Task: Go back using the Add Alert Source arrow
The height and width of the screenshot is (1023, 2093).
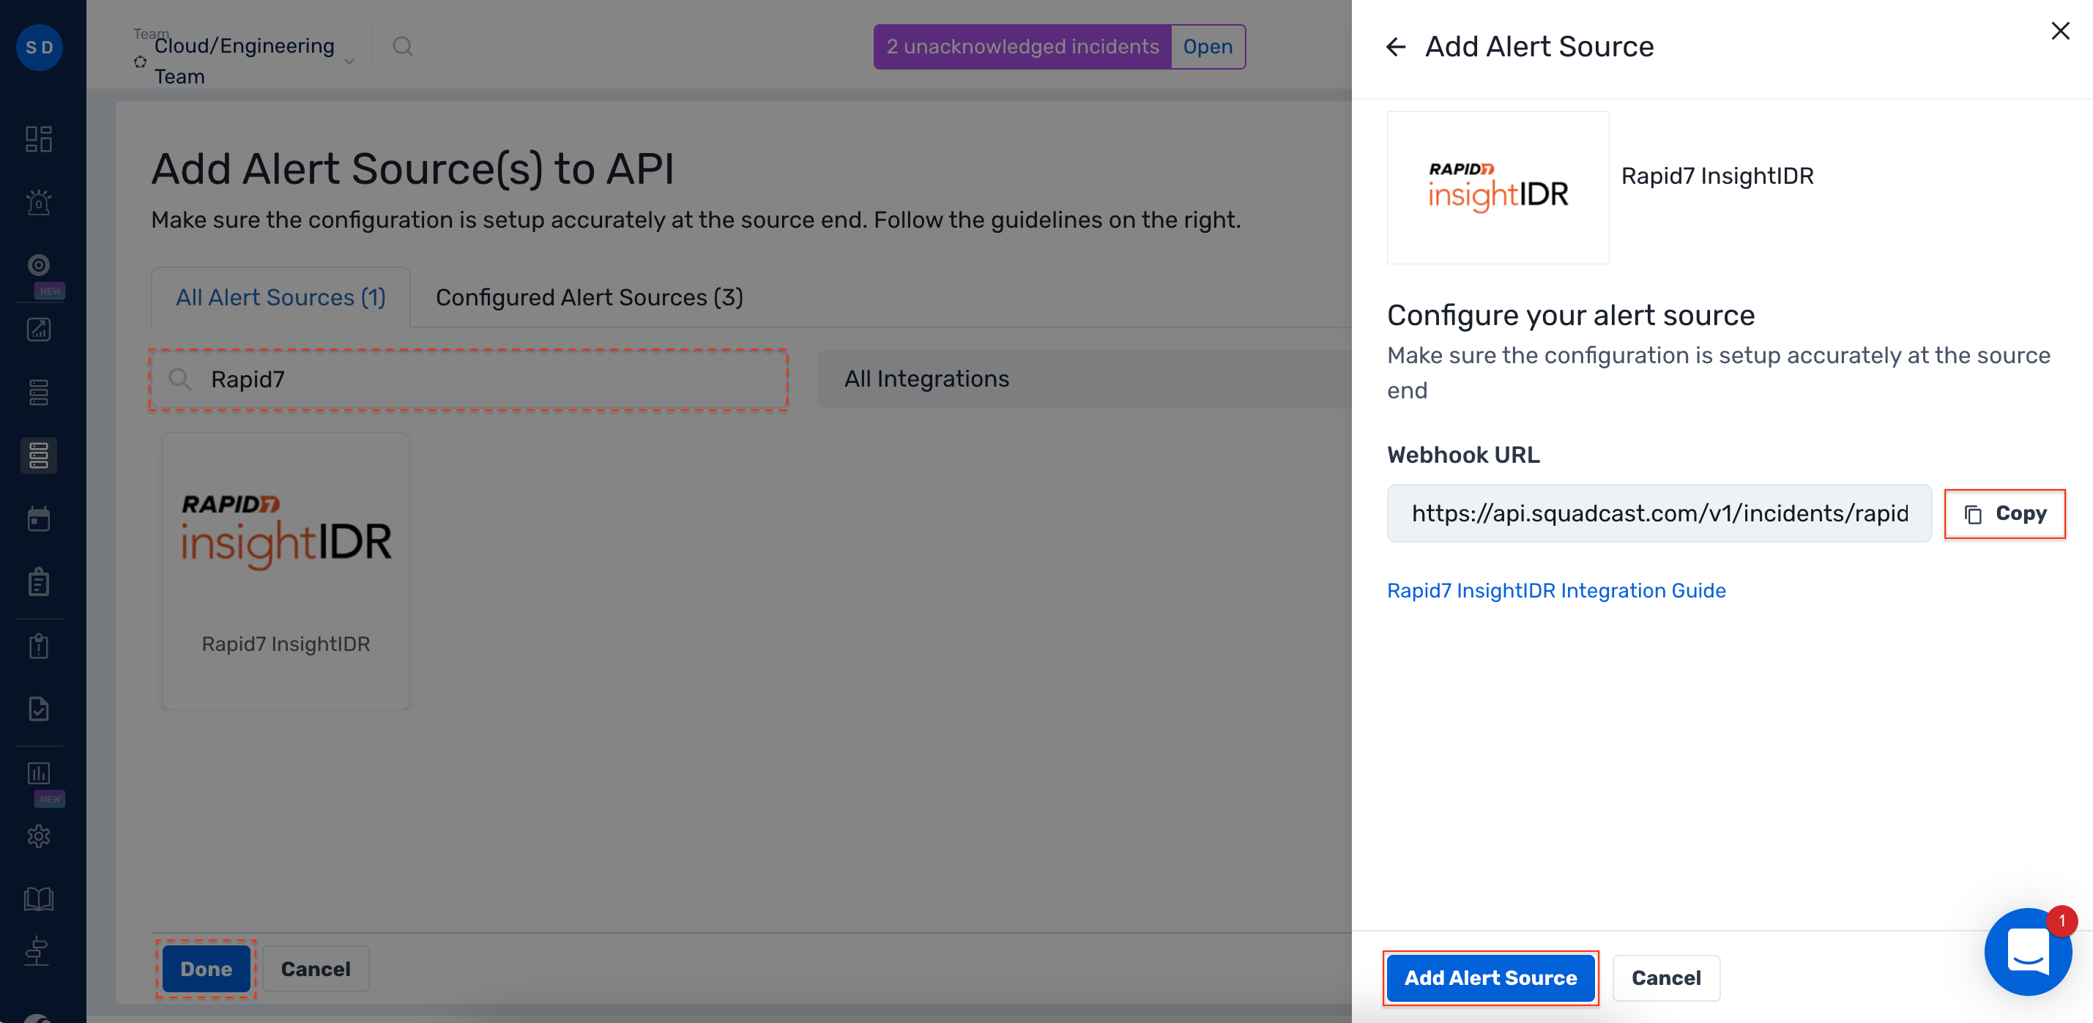Action: click(1396, 46)
